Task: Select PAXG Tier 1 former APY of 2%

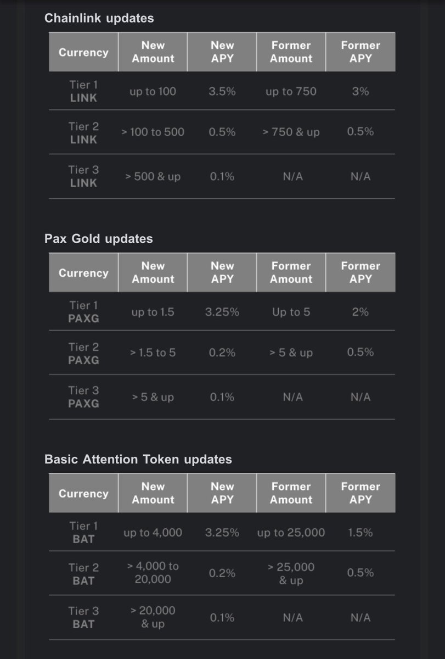Action: point(360,312)
